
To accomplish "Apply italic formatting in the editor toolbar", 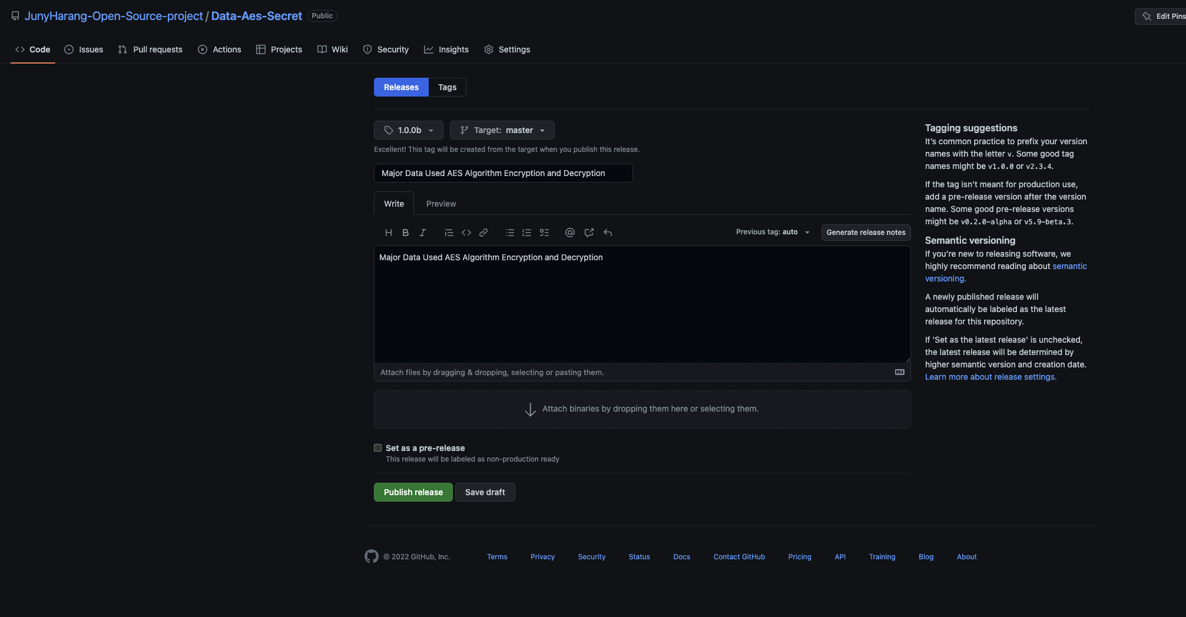I will (423, 233).
